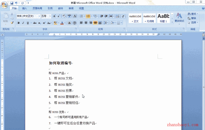Show or hide paragraph marks
Viewport: 205px width, 130px height.
pyautogui.click(x=123, y=16)
